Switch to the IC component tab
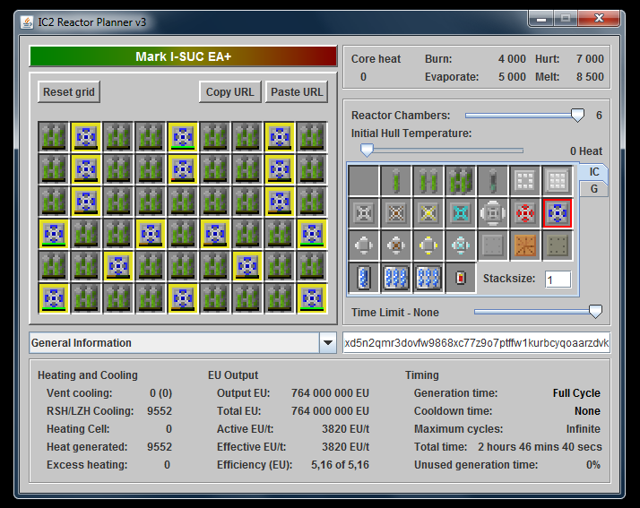 click(594, 172)
